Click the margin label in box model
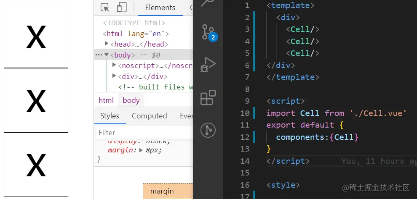This screenshot has height=199, width=417. 162,191
